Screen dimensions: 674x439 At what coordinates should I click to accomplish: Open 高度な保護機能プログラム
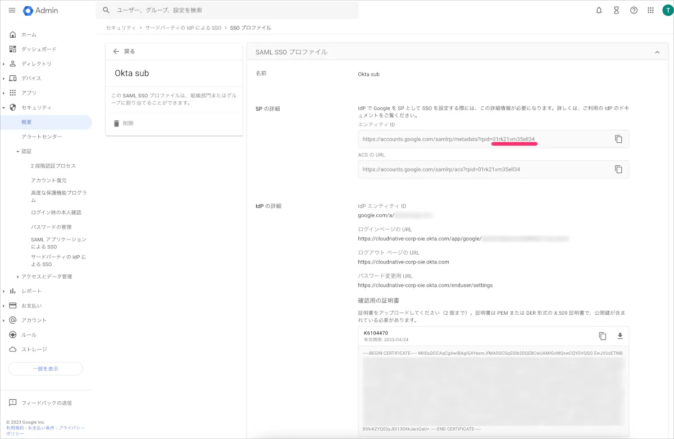pyautogui.click(x=59, y=196)
